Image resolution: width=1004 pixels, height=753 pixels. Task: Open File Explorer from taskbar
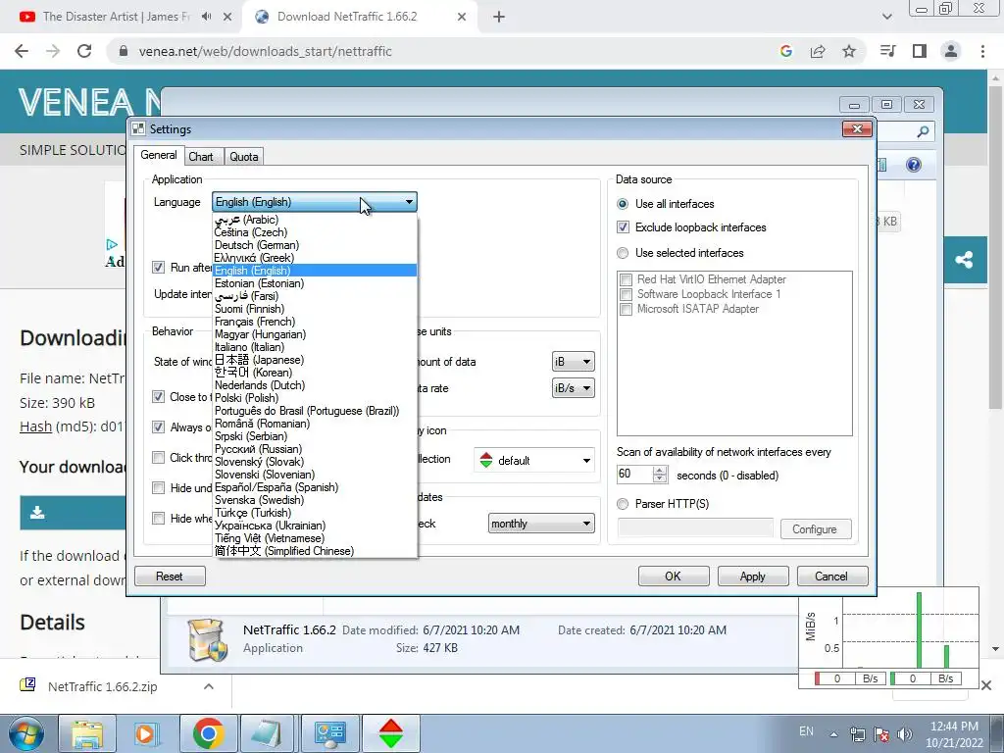coord(87,733)
